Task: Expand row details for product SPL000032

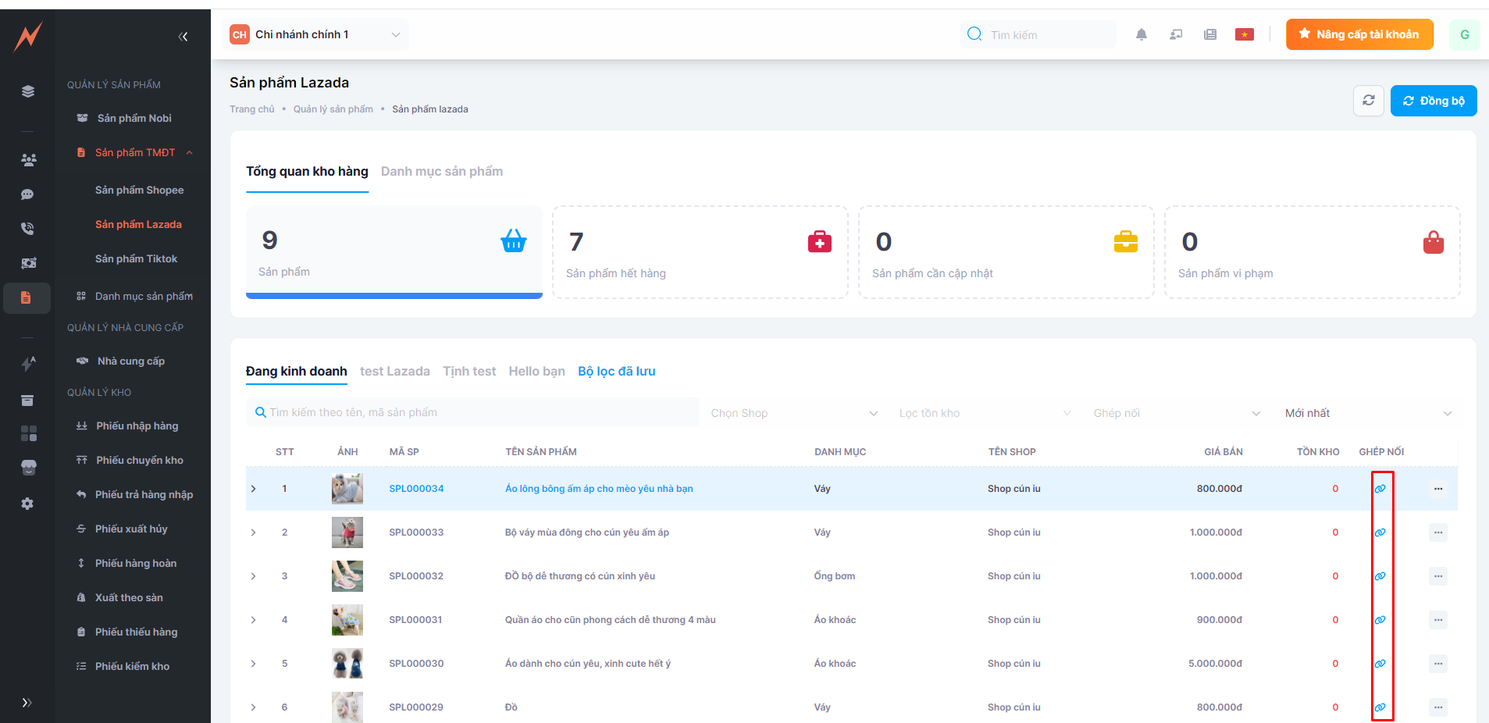Action: [x=254, y=576]
